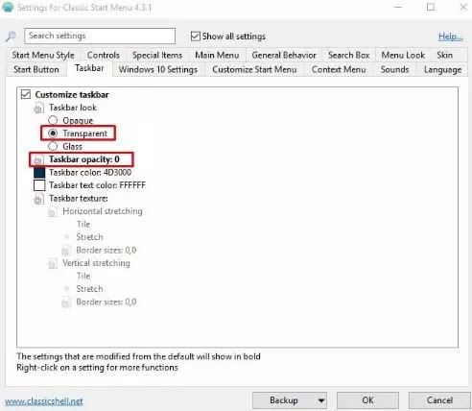Select the Taskbar tab
472x411 pixels.
89,68
